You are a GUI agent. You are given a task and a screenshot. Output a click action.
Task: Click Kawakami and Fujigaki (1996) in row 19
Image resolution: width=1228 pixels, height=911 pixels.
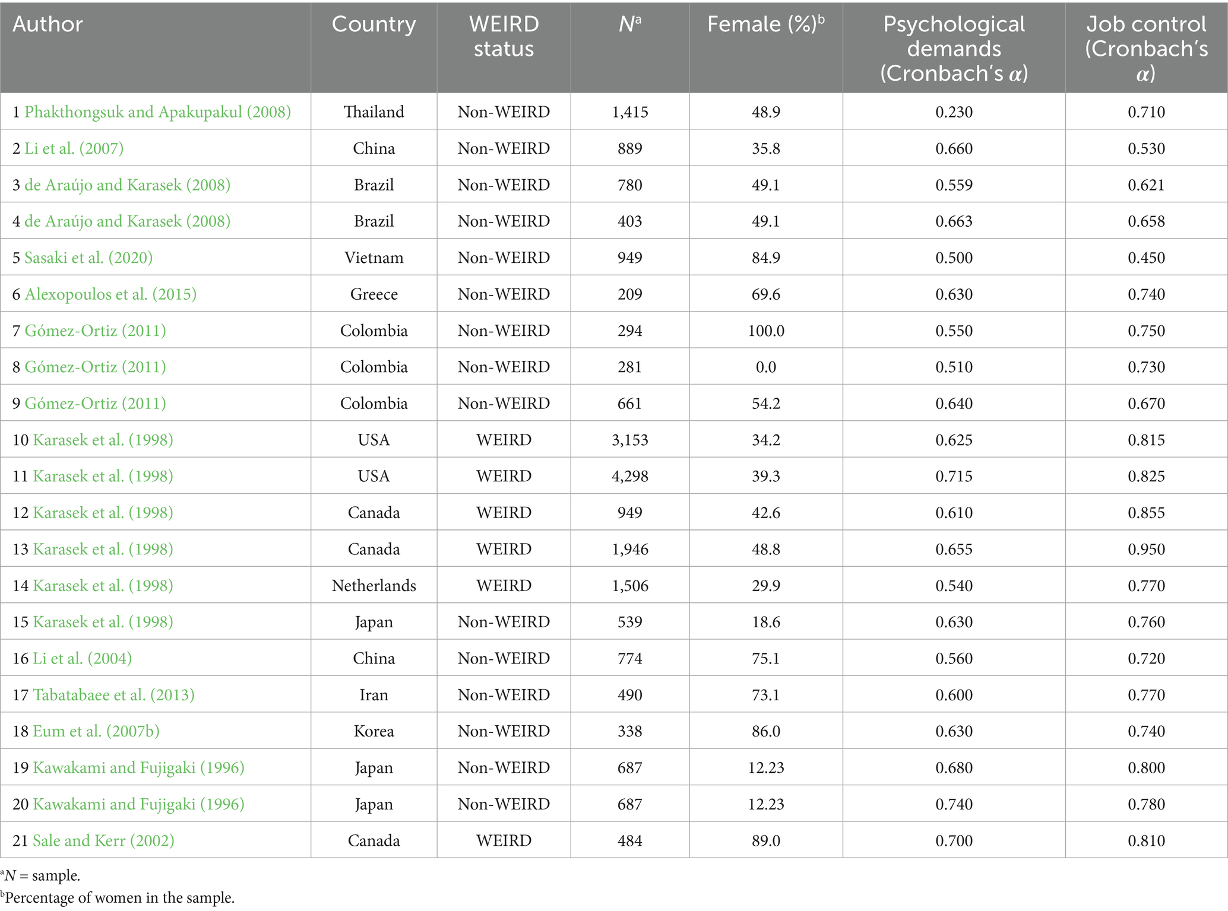point(138,768)
